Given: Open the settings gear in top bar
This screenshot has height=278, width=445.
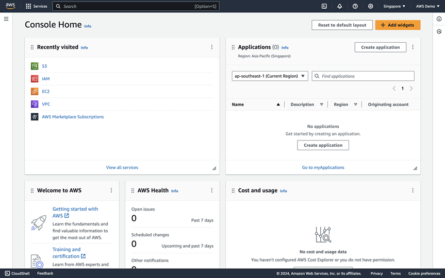Looking at the screenshot, I should 370,6.
